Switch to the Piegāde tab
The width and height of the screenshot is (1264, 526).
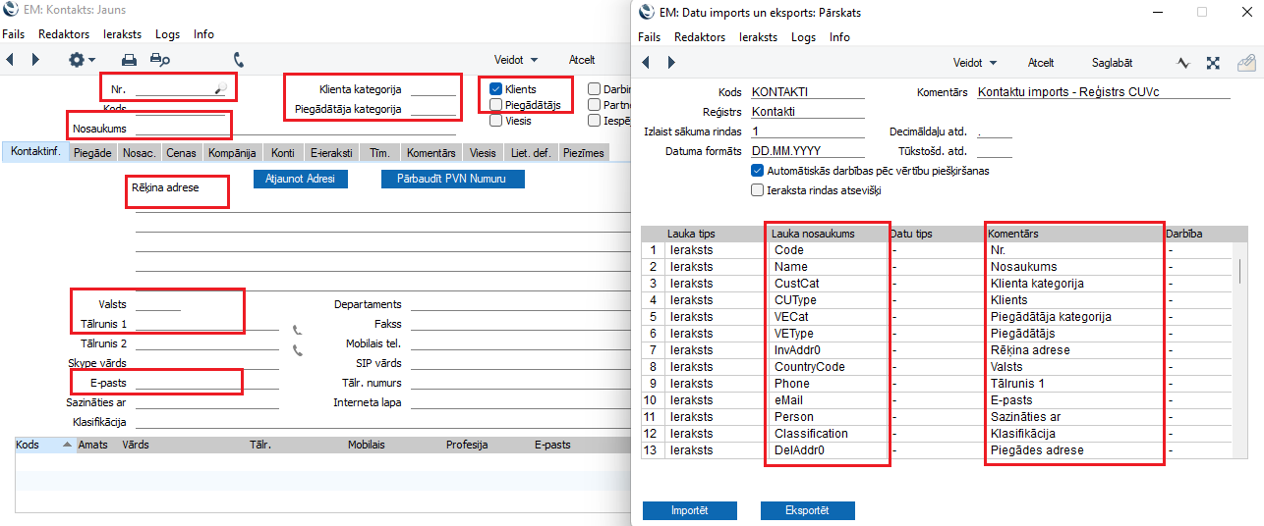coord(93,153)
